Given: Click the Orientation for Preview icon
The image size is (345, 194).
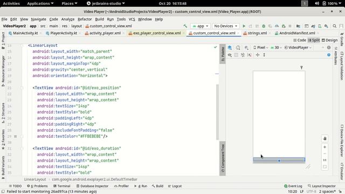Looking at the screenshot, I should point(238,47).
